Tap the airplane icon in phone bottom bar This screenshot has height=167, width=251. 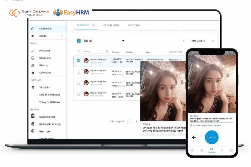point(221,150)
